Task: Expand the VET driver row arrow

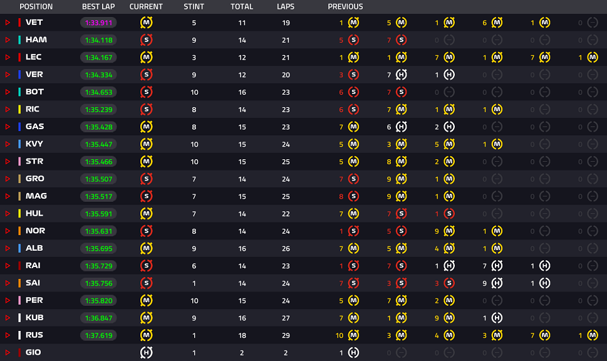Action: [8, 23]
